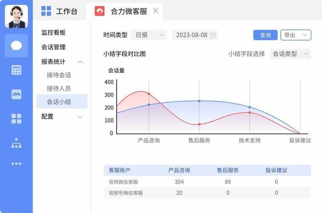
Task: Select 会话小结 submenu item
Action: [62, 101]
